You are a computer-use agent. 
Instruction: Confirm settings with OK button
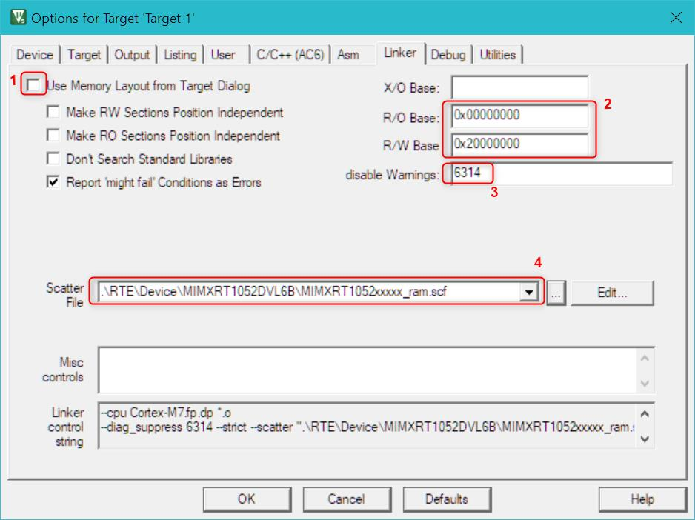coord(247,499)
